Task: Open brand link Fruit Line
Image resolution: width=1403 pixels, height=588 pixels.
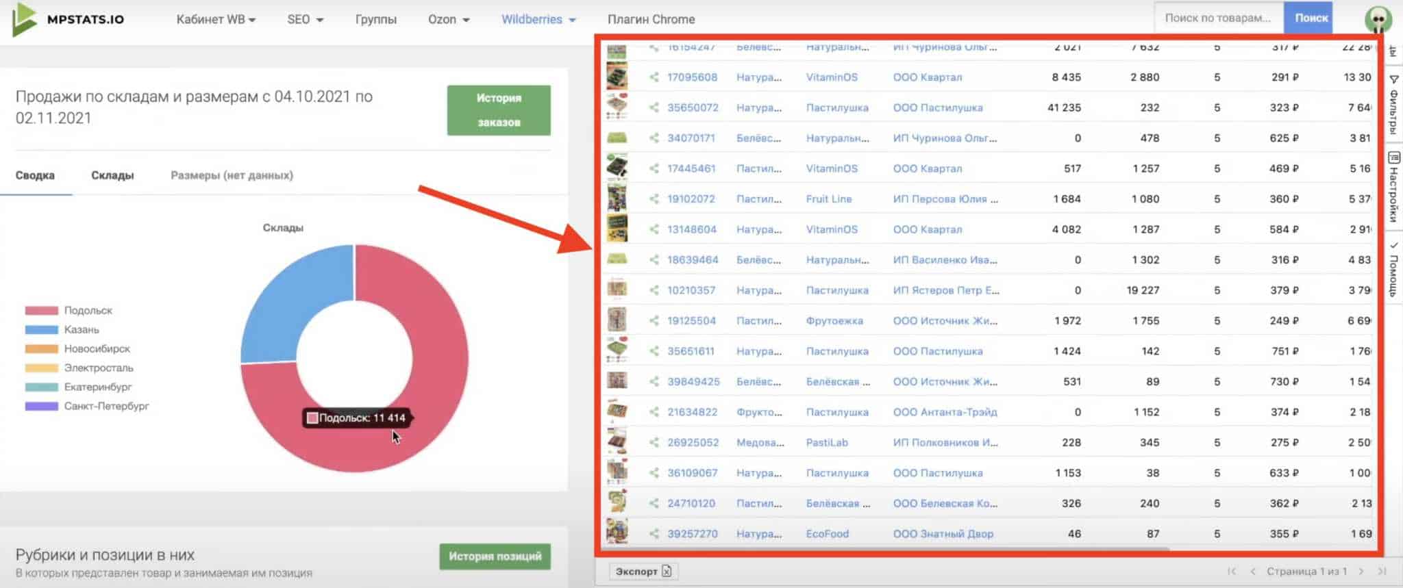Action: [829, 199]
